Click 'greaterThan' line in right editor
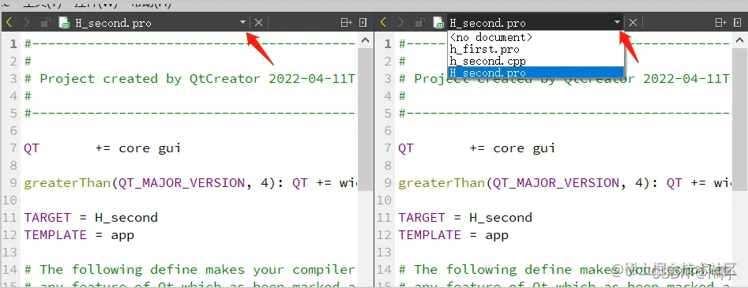The width and height of the screenshot is (748, 288). [565, 183]
